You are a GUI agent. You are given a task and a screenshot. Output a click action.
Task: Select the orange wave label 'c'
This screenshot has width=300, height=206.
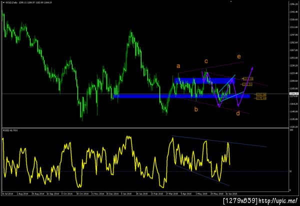point(206,61)
